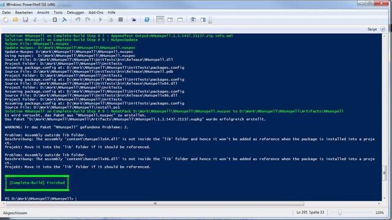Click 'Step # 7 : AppendText' line
Viewport: 392px width, 220px height.
[119, 35]
